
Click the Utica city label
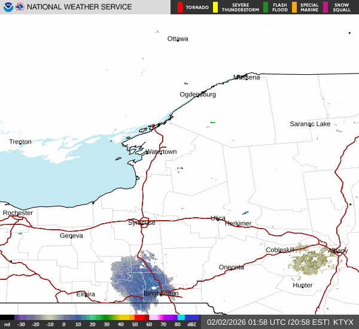218,218
